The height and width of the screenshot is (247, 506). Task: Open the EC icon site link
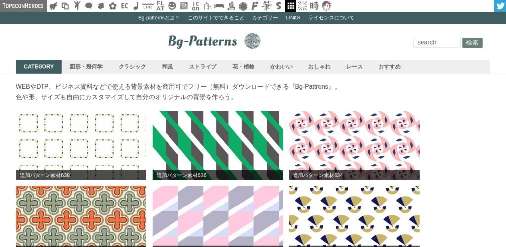(x=125, y=6)
